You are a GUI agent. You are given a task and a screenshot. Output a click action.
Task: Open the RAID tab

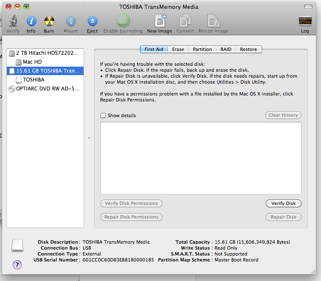coord(226,49)
